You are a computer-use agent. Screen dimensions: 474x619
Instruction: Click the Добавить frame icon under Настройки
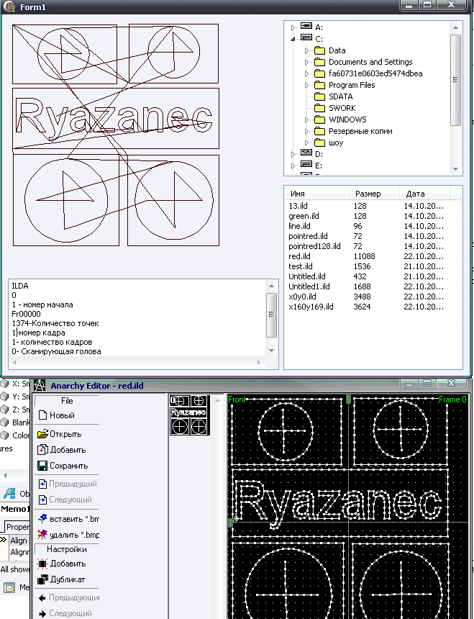42,564
